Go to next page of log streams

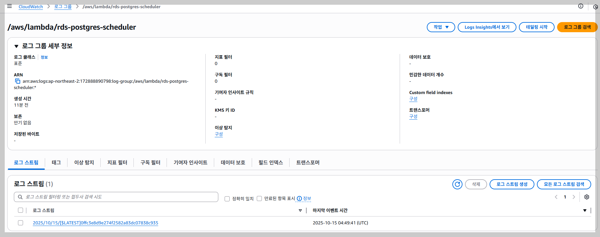pos(574,197)
